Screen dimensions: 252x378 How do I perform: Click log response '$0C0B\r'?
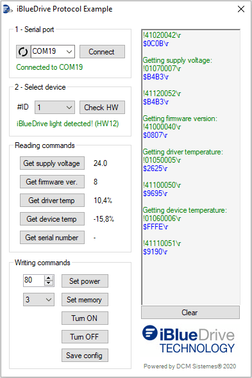[x=156, y=44]
